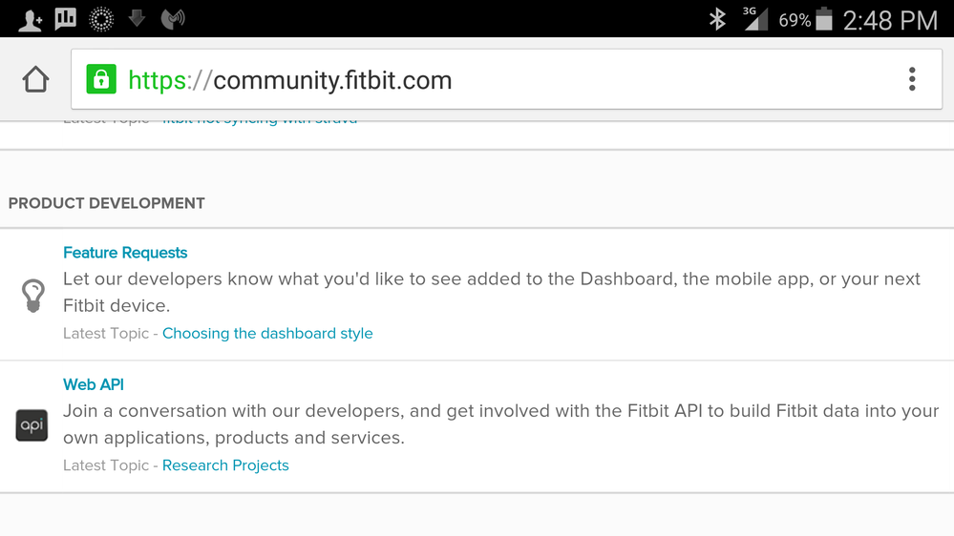The image size is (954, 536).
Task: Open the Research Projects latest topic
Action: tap(225, 465)
